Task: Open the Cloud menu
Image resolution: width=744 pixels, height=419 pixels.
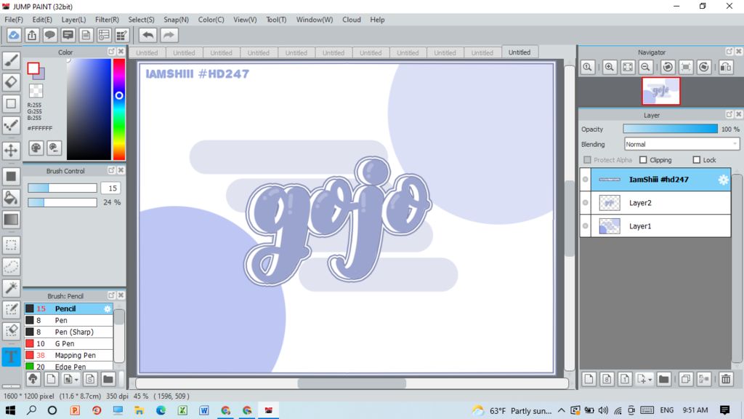Action: point(352,20)
